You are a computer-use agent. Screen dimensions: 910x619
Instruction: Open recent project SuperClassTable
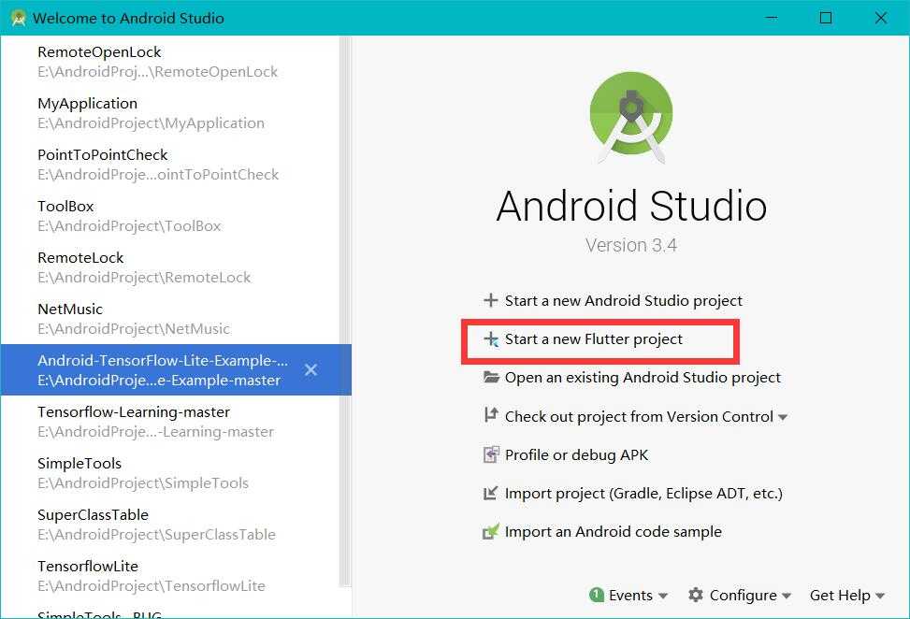pyautogui.click(x=171, y=525)
